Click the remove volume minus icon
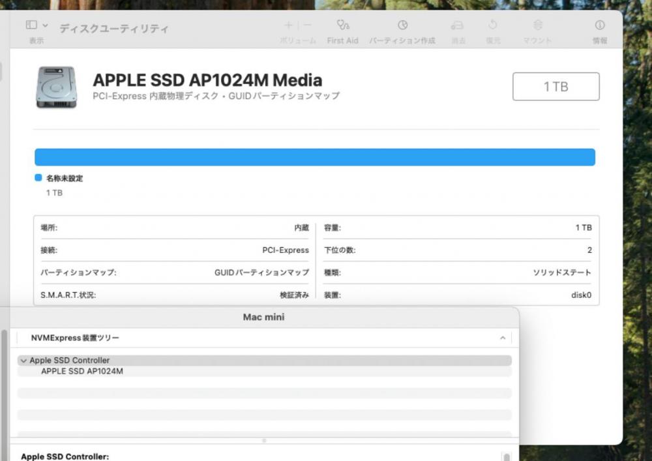This screenshot has height=461, width=652. tap(307, 25)
